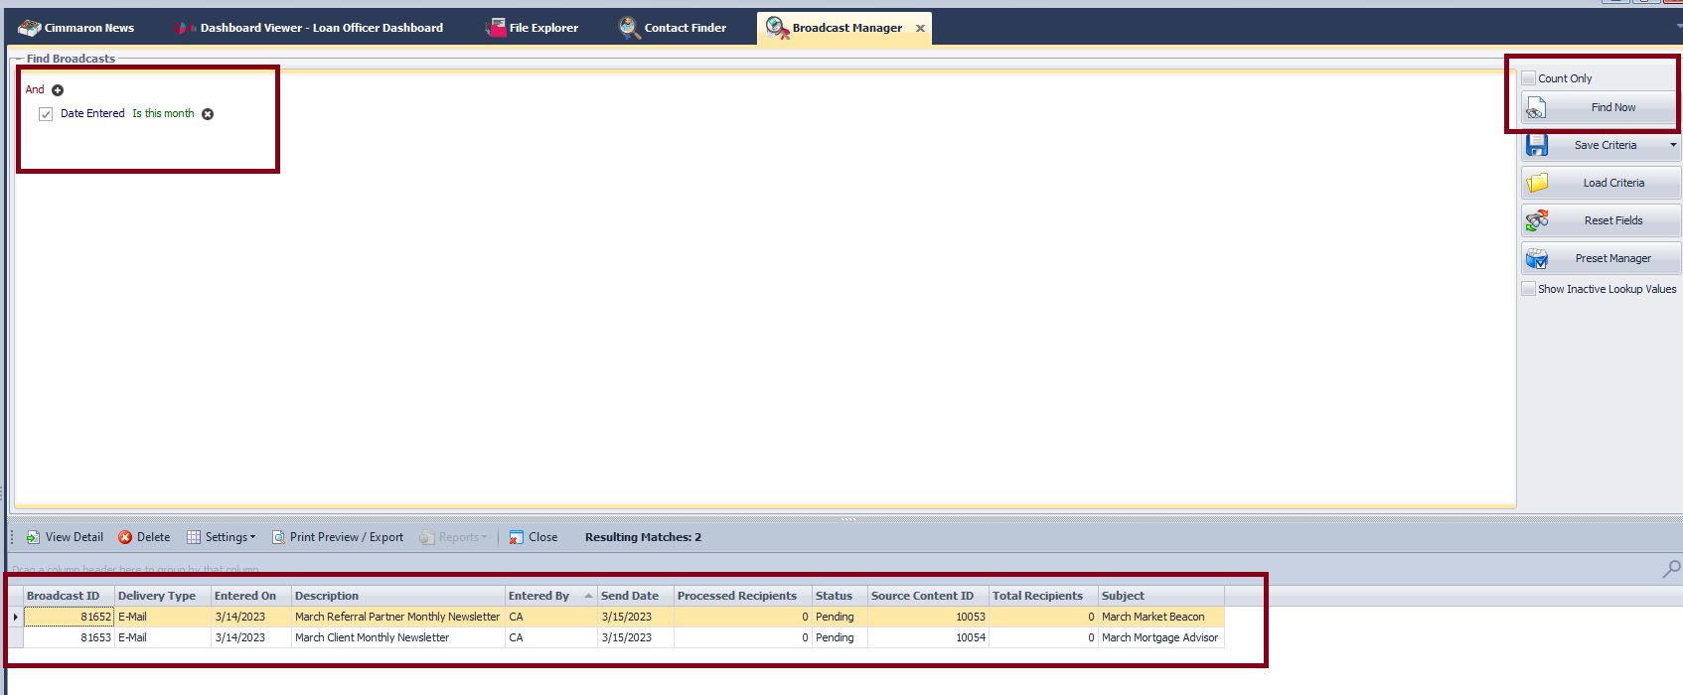The width and height of the screenshot is (1683, 695).
Task: Click the search magnifier icon above grid
Action: [1671, 569]
